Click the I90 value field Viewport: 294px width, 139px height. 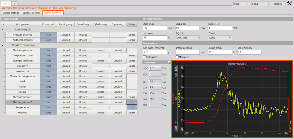click(x=155, y=99)
